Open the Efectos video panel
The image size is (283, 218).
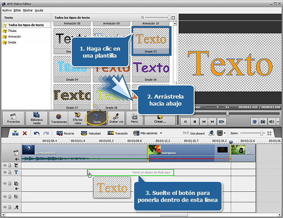[x=77, y=118]
